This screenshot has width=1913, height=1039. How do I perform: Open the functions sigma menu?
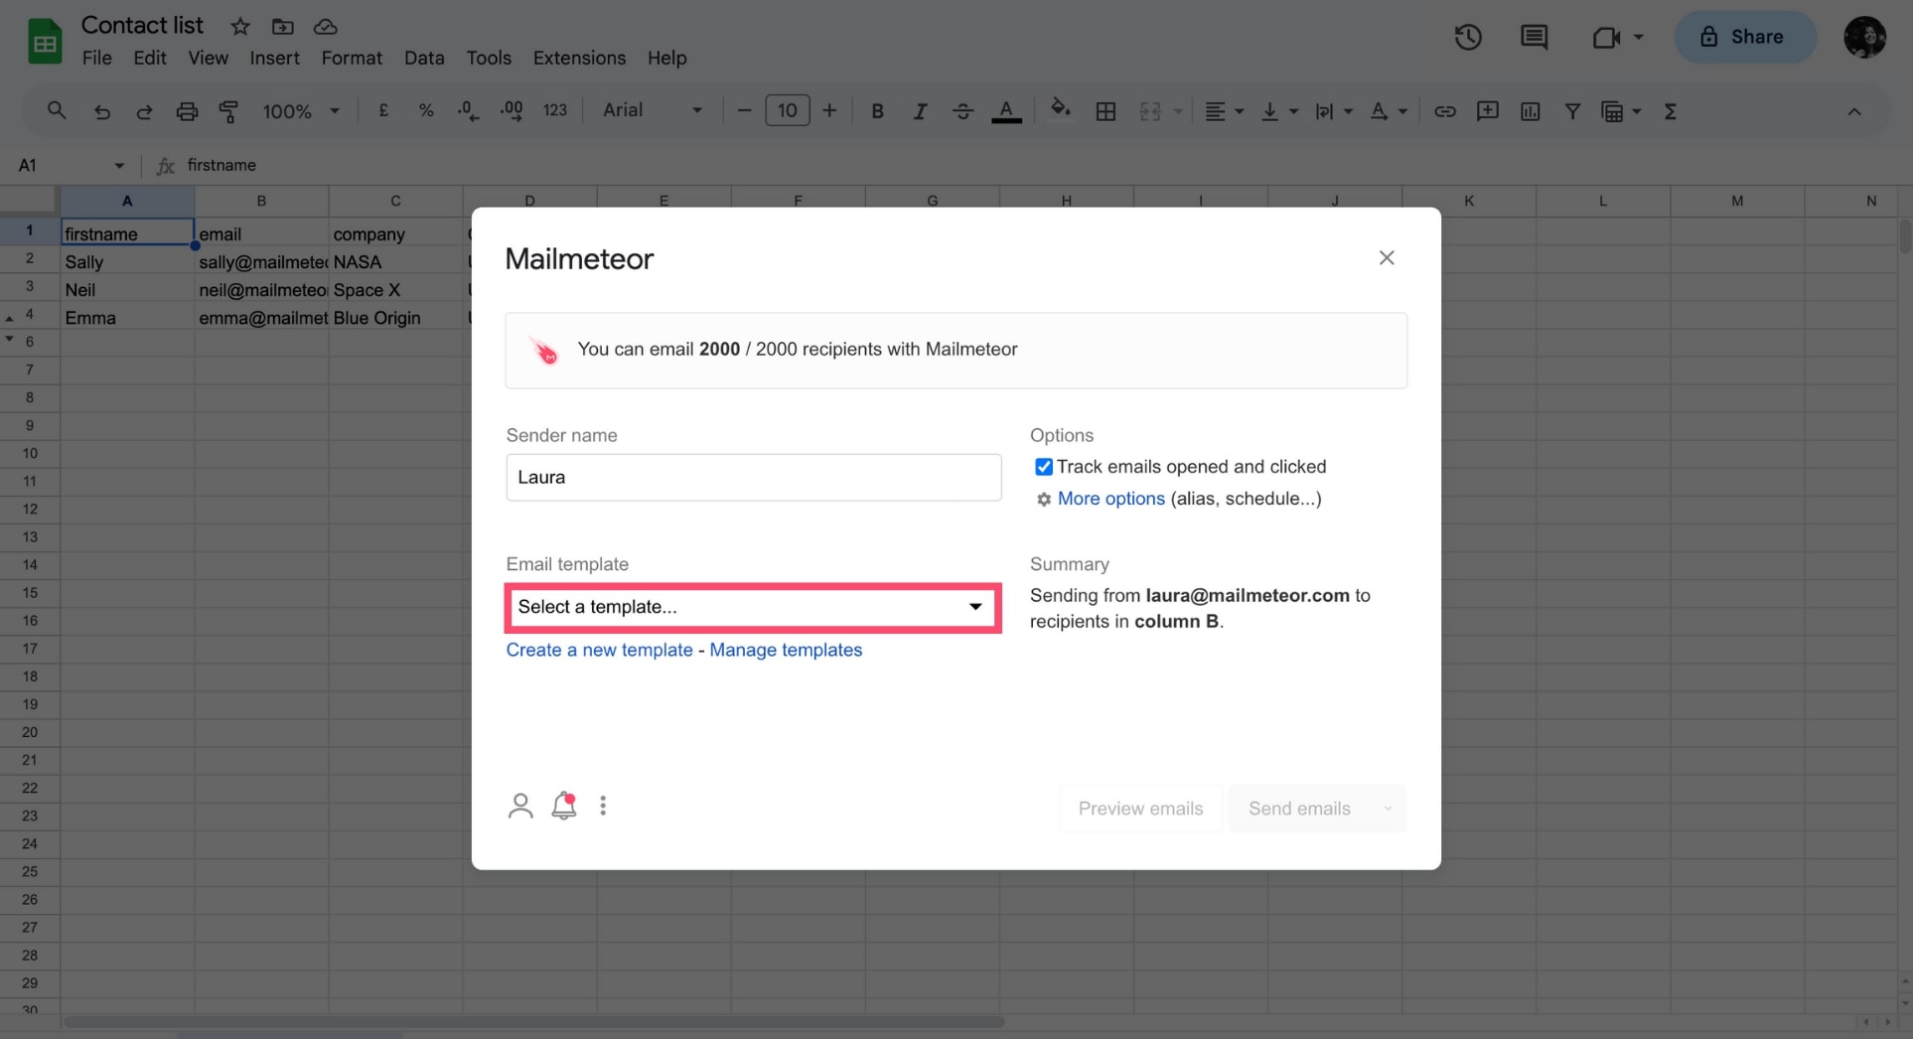(1670, 111)
